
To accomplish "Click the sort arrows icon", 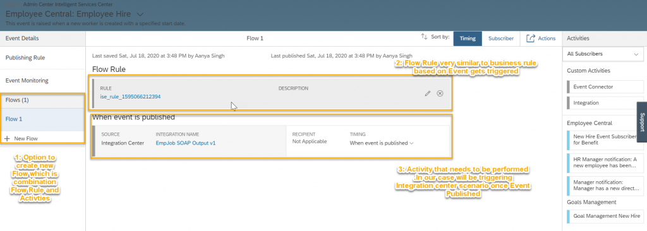I will pos(424,37).
